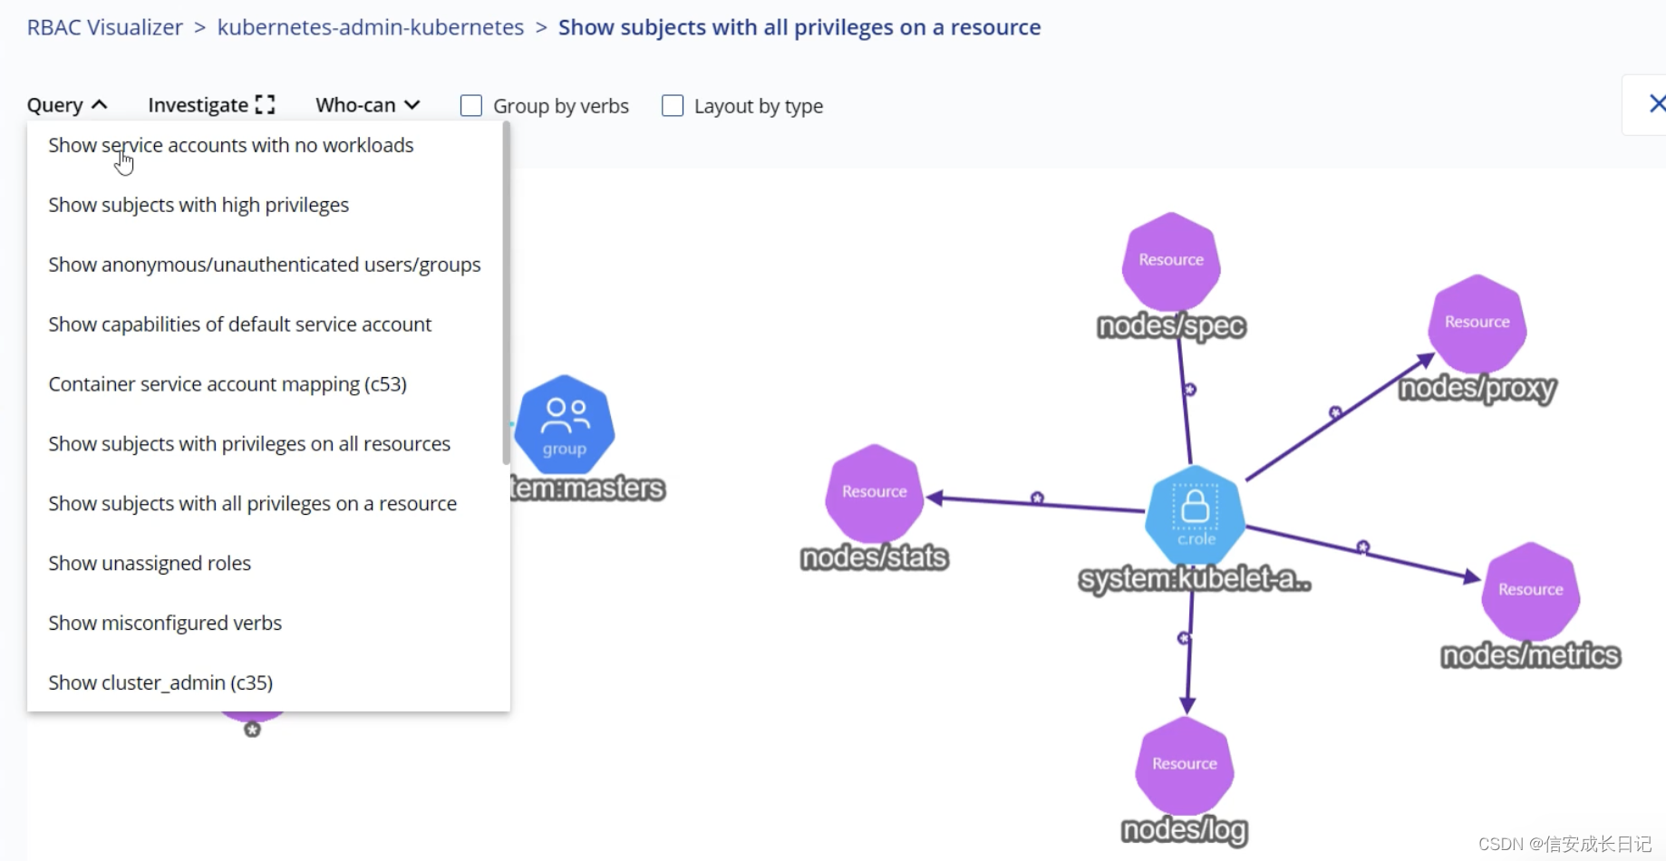Click the Investigate fullscreen expand icon
Image resolution: width=1666 pixels, height=861 pixels.
(x=266, y=104)
